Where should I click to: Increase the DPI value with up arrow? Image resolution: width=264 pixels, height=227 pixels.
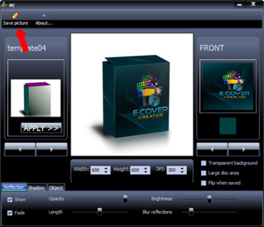tap(182, 168)
